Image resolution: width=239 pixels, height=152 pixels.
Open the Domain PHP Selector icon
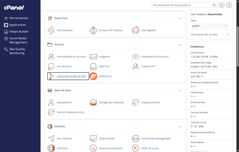(x=93, y=30)
